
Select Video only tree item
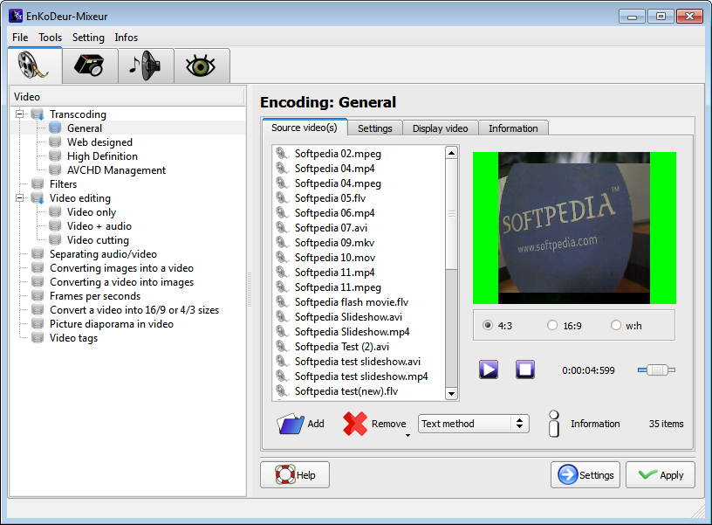[x=92, y=211]
